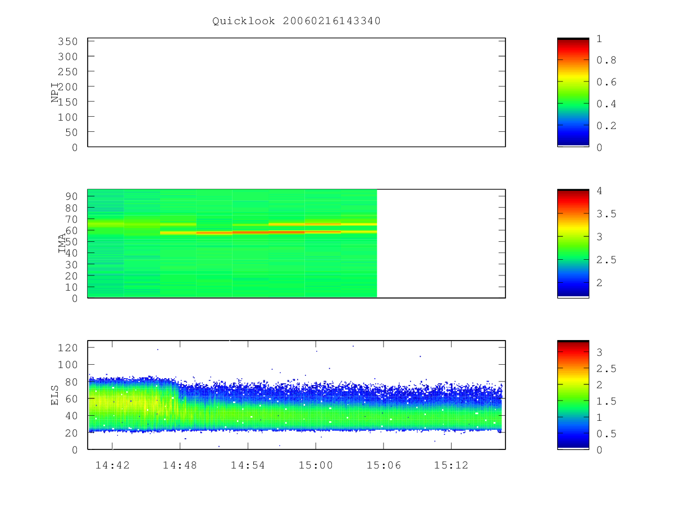Click the 0.5 label on ELS color bar

605,434
